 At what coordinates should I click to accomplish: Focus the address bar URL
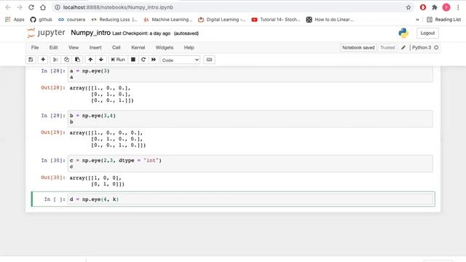click(x=118, y=7)
